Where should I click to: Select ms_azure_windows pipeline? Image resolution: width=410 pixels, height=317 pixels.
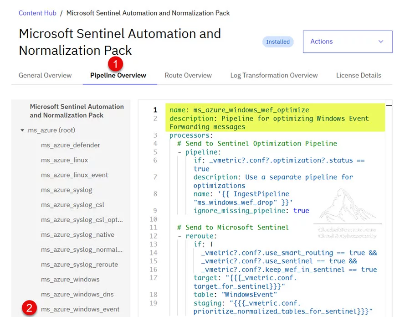point(70,279)
